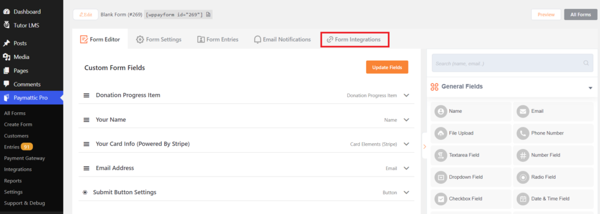Click the Dashboard gauge icon in sidebar
Image resolution: width=600 pixels, height=214 pixels.
click(x=6, y=12)
